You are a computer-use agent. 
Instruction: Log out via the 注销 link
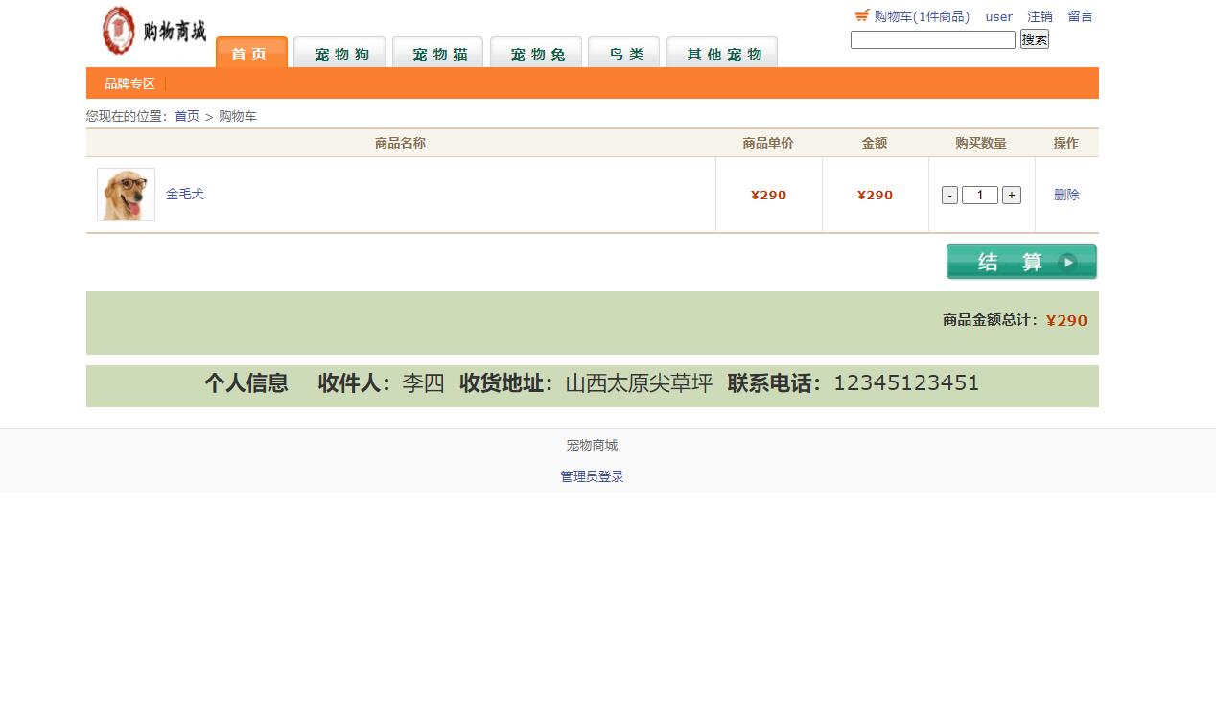[1040, 16]
